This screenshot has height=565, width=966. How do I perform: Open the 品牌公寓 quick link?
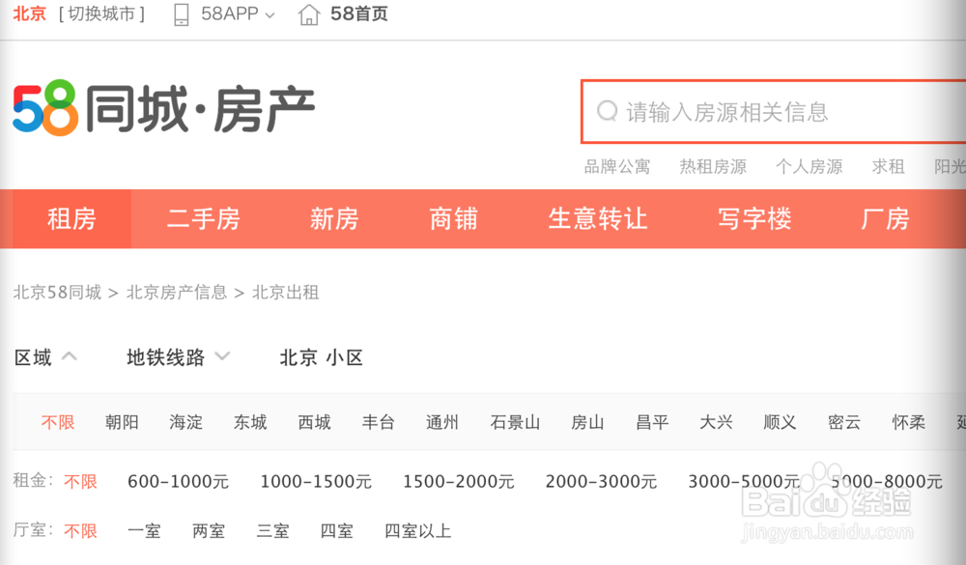[616, 166]
